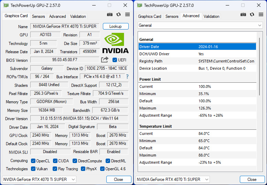Click the Bus Interface question mark icon
The image size is (267, 185).
127,77
